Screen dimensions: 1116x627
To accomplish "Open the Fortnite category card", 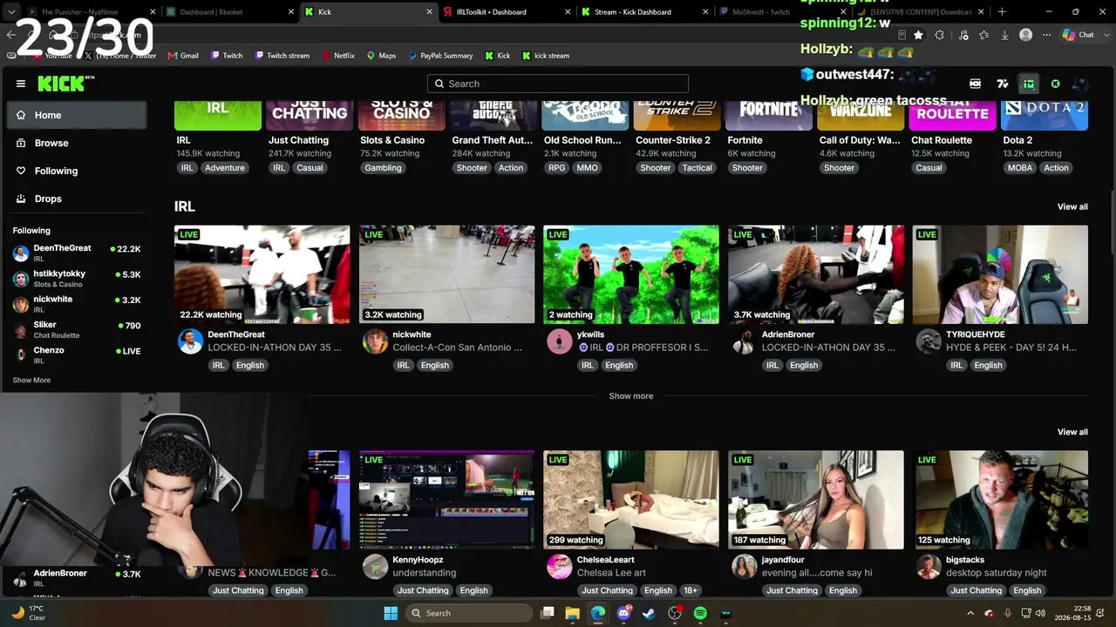I will pyautogui.click(x=770, y=116).
